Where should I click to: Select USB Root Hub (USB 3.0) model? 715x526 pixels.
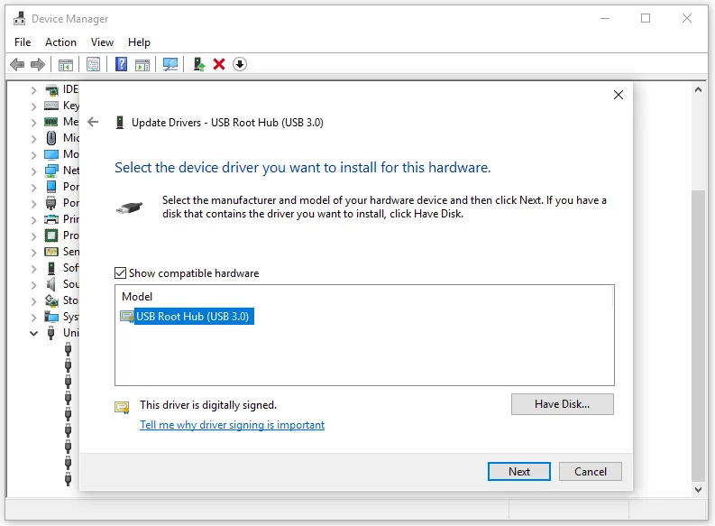(x=187, y=316)
